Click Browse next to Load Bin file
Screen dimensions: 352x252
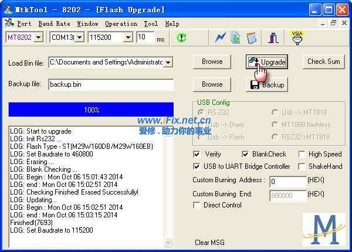pos(212,62)
